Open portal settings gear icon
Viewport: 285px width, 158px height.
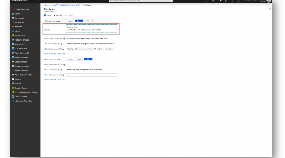[226, 1]
